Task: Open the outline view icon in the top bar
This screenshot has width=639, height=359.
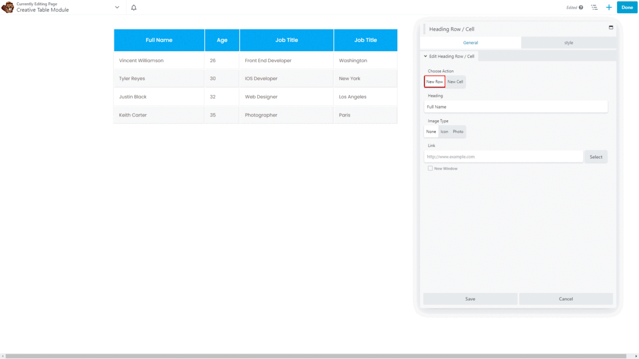Action: tap(594, 7)
